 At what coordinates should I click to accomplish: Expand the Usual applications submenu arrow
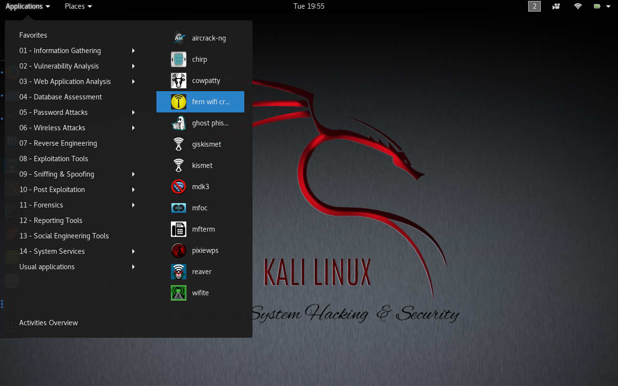pos(133,267)
